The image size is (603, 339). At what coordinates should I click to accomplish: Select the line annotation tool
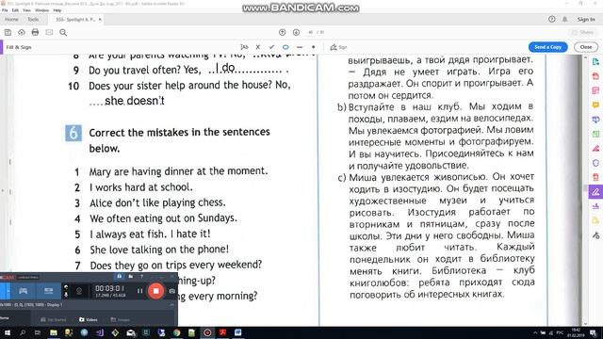(x=300, y=47)
